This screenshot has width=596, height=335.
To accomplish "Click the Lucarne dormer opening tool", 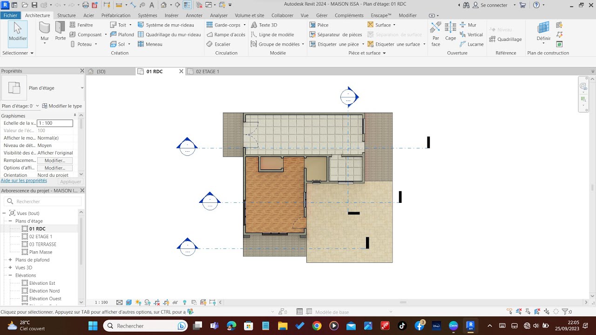I will click(472, 44).
